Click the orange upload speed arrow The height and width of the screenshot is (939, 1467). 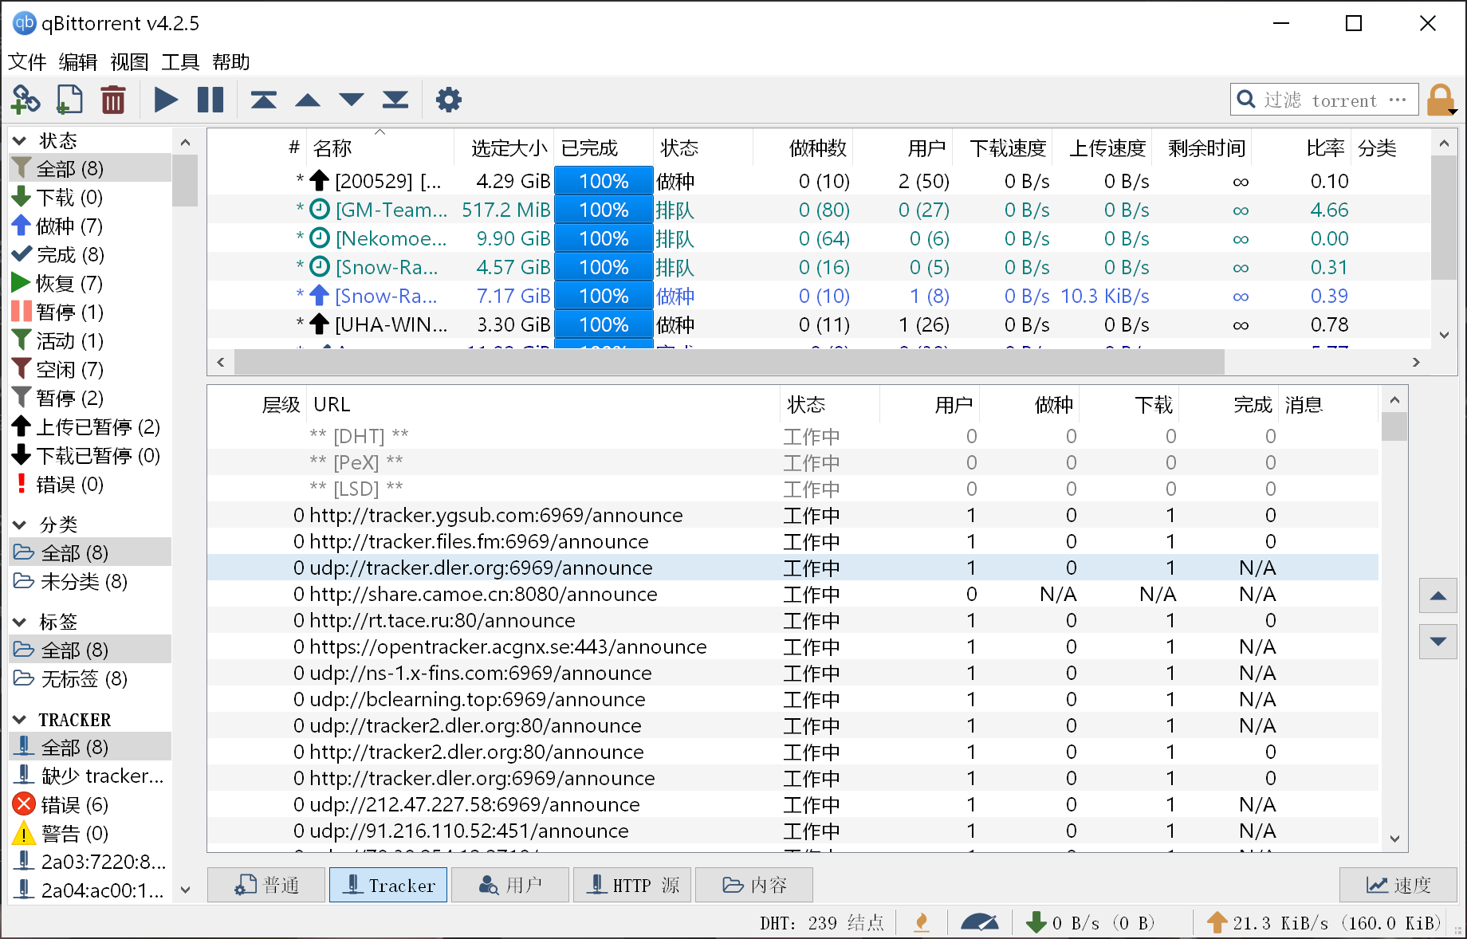click(1217, 923)
